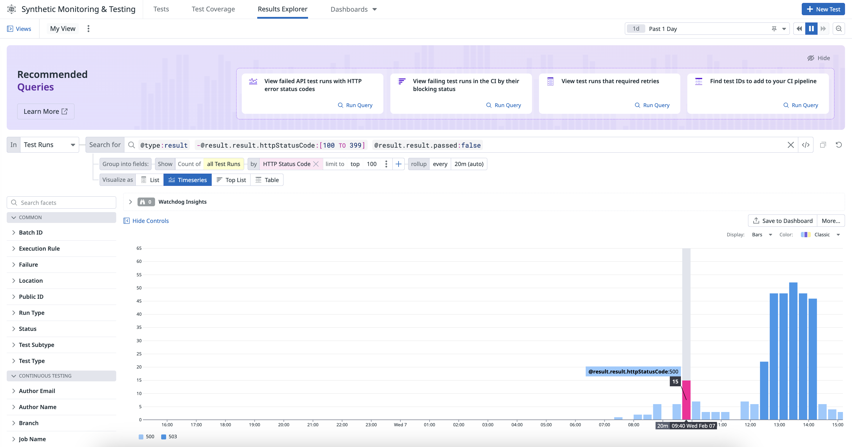852x447 pixels.
Task: Select the Table visualization icon
Action: (267, 179)
